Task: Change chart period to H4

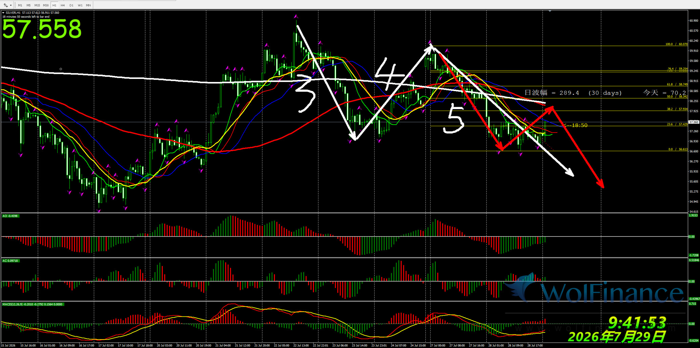Action: [x=63, y=5]
